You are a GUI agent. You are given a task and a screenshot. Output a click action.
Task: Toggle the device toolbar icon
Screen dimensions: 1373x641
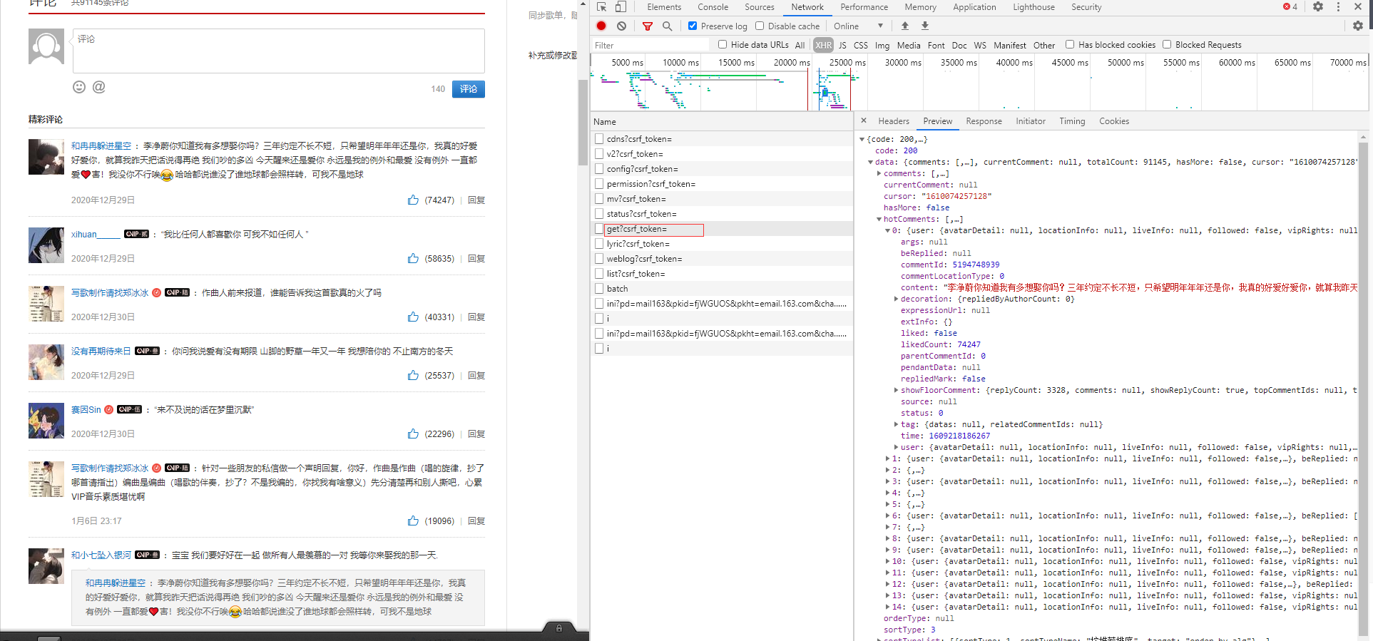[x=621, y=7]
